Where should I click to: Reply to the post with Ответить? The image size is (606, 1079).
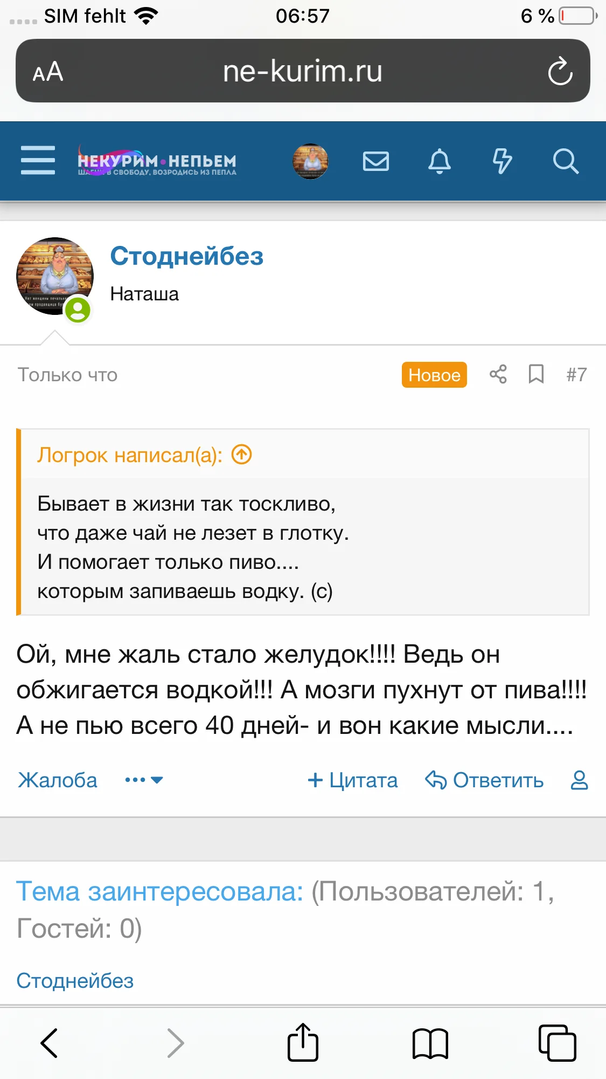484,780
